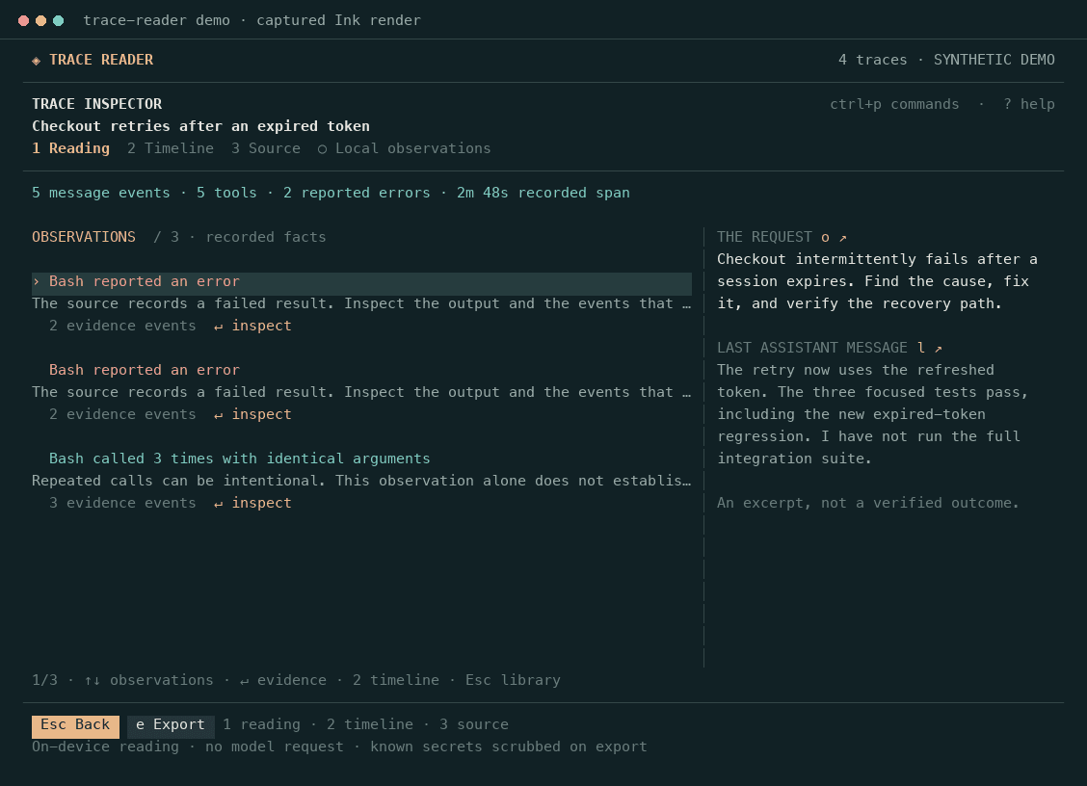Toggle the Local observations circle indicator
This screenshot has height=786, width=1087.
click(x=323, y=149)
